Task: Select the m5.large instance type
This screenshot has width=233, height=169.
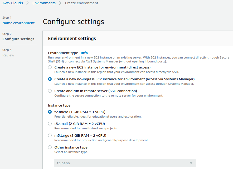Action: tap(50, 135)
